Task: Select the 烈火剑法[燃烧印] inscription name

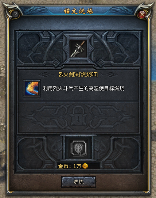Action: (x=78, y=75)
